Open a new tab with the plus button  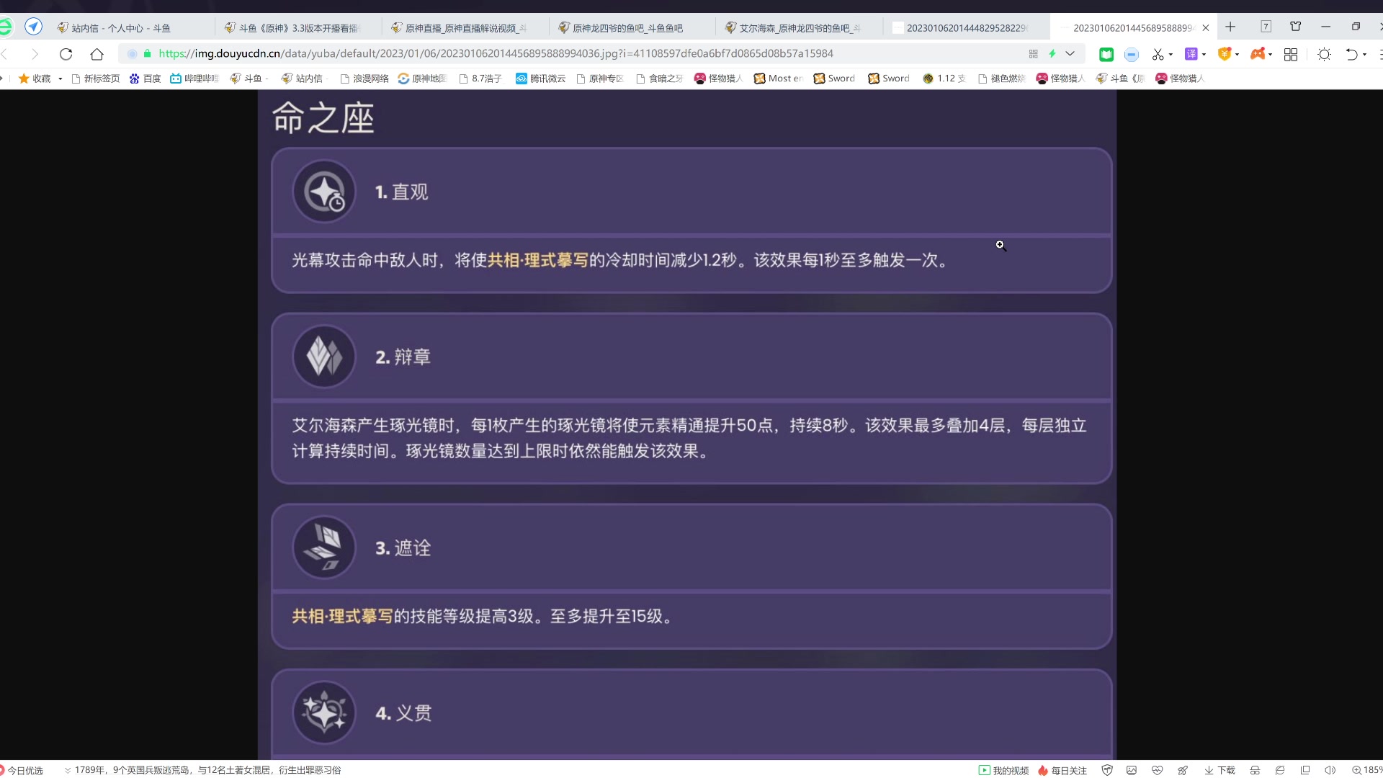(1230, 27)
